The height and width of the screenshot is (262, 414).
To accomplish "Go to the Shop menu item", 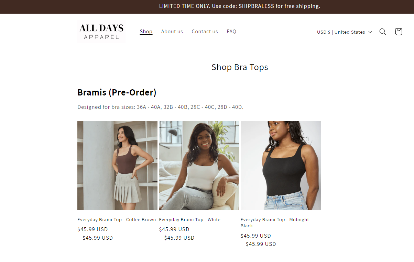I will coord(146,32).
